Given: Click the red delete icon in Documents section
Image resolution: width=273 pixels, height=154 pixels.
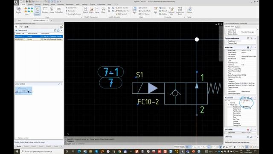Looking at the screenshot, I should (x=248, y=130).
